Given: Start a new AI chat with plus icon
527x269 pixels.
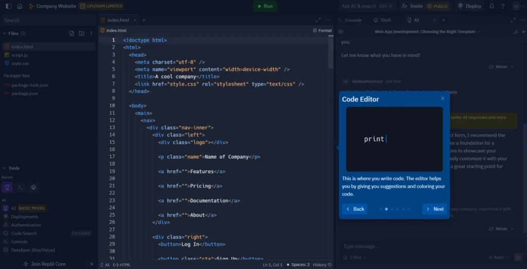Looking at the screenshot, I should click(x=523, y=31).
